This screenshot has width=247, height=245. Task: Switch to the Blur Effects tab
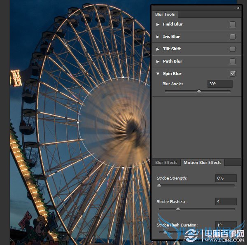(x=166, y=163)
